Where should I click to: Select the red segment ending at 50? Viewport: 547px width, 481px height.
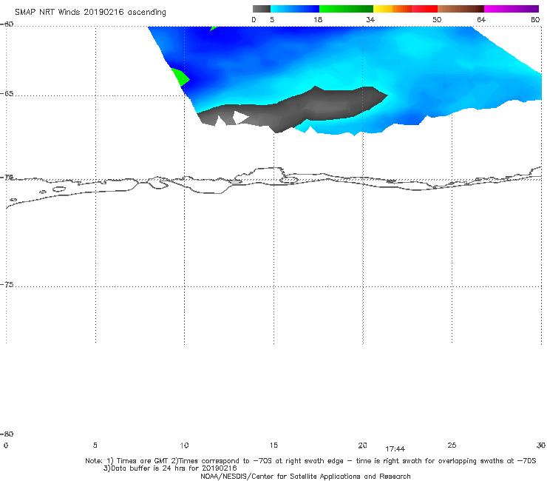click(424, 9)
